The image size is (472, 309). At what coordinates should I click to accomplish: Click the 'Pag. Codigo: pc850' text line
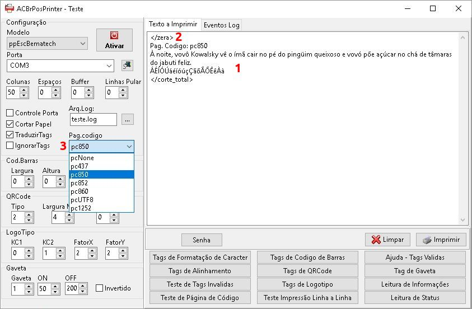(179, 46)
